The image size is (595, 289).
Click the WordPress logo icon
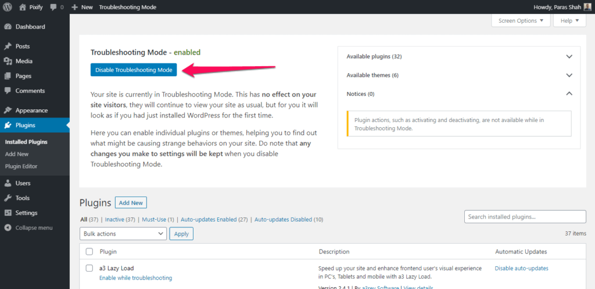point(8,7)
